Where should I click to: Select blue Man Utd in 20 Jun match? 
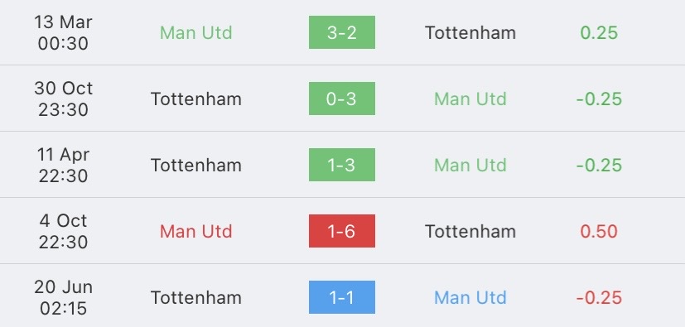470,298
